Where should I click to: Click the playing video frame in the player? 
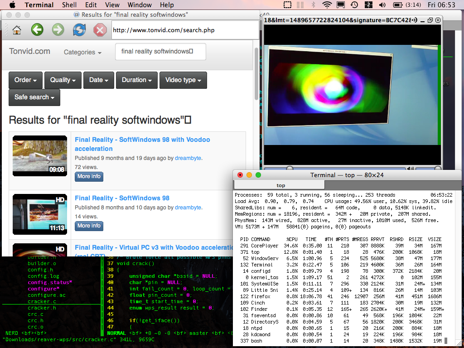click(352, 95)
